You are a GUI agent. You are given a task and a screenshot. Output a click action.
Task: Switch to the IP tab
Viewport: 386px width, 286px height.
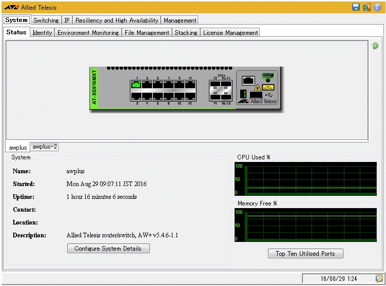pyautogui.click(x=67, y=21)
